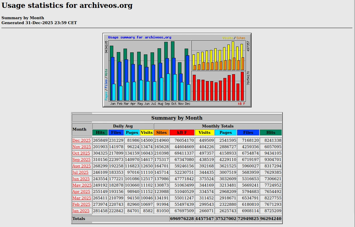Click the Oct 2025 month link
Image resolution: width=355 pixels, height=227 pixels.
81,153
